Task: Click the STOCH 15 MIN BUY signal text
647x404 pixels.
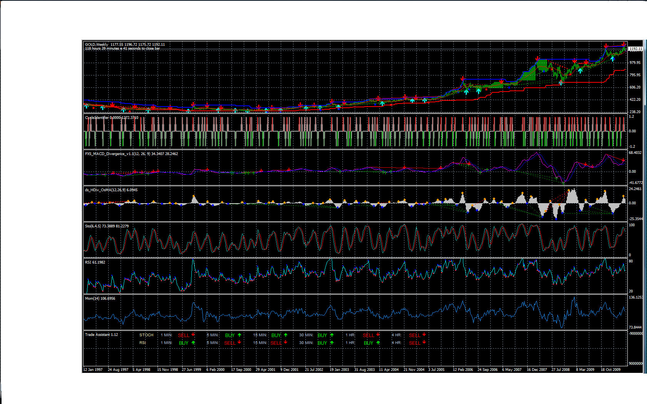Action: click(276, 335)
